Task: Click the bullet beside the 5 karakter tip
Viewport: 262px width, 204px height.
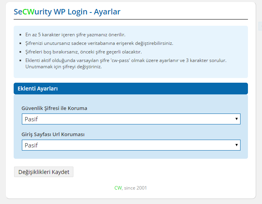Action: click(20, 35)
